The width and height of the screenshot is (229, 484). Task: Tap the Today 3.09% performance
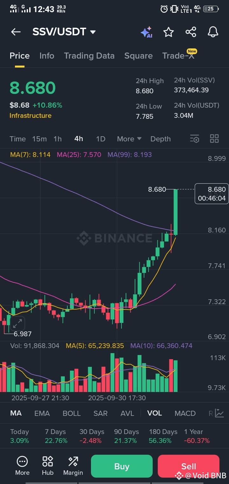click(20, 436)
